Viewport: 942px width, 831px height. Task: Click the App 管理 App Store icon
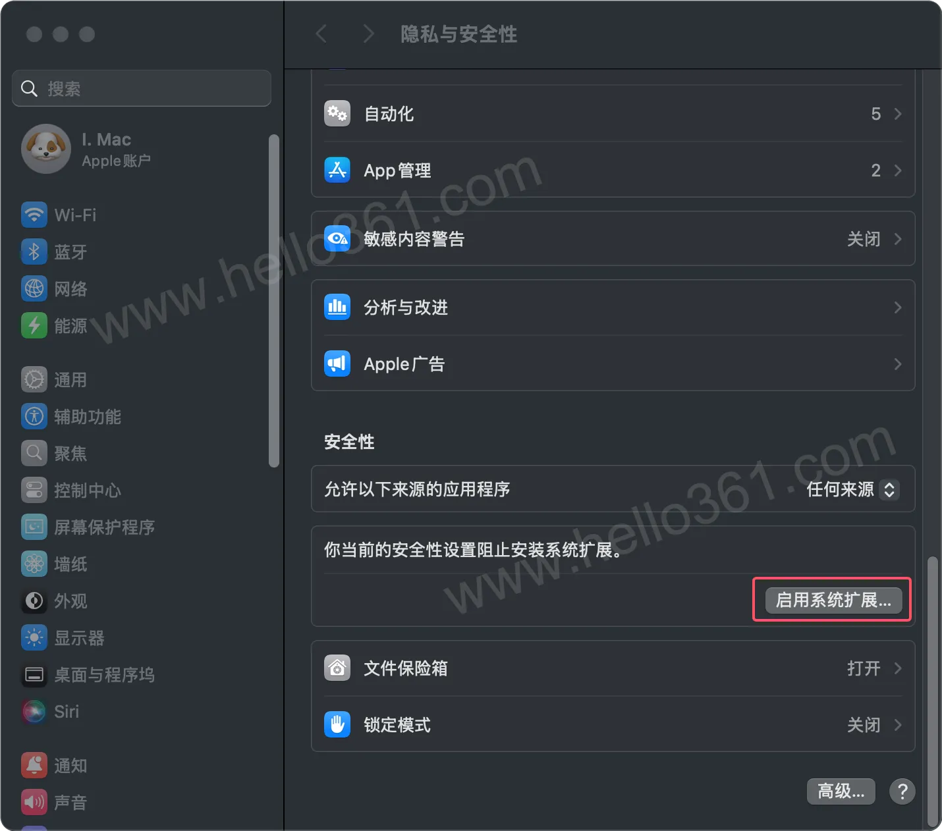click(x=337, y=171)
